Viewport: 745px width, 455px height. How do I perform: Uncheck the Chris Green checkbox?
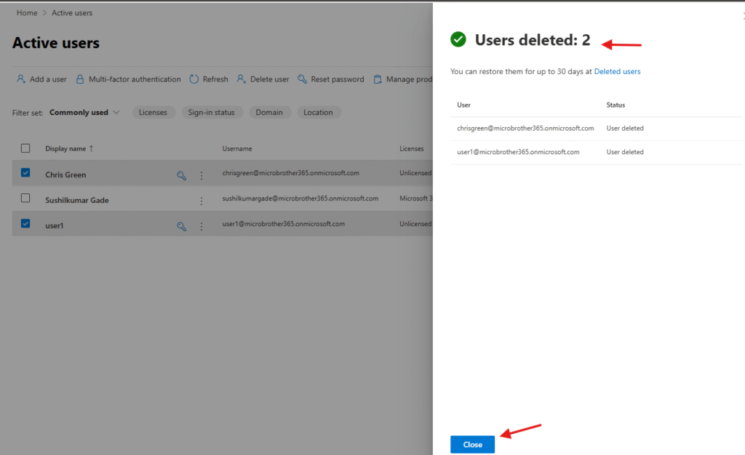click(x=25, y=173)
